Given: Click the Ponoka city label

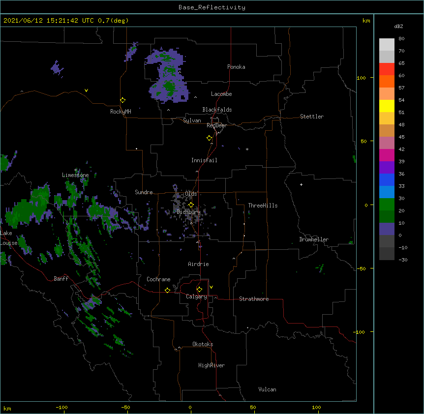Looking at the screenshot, I should [x=236, y=67].
